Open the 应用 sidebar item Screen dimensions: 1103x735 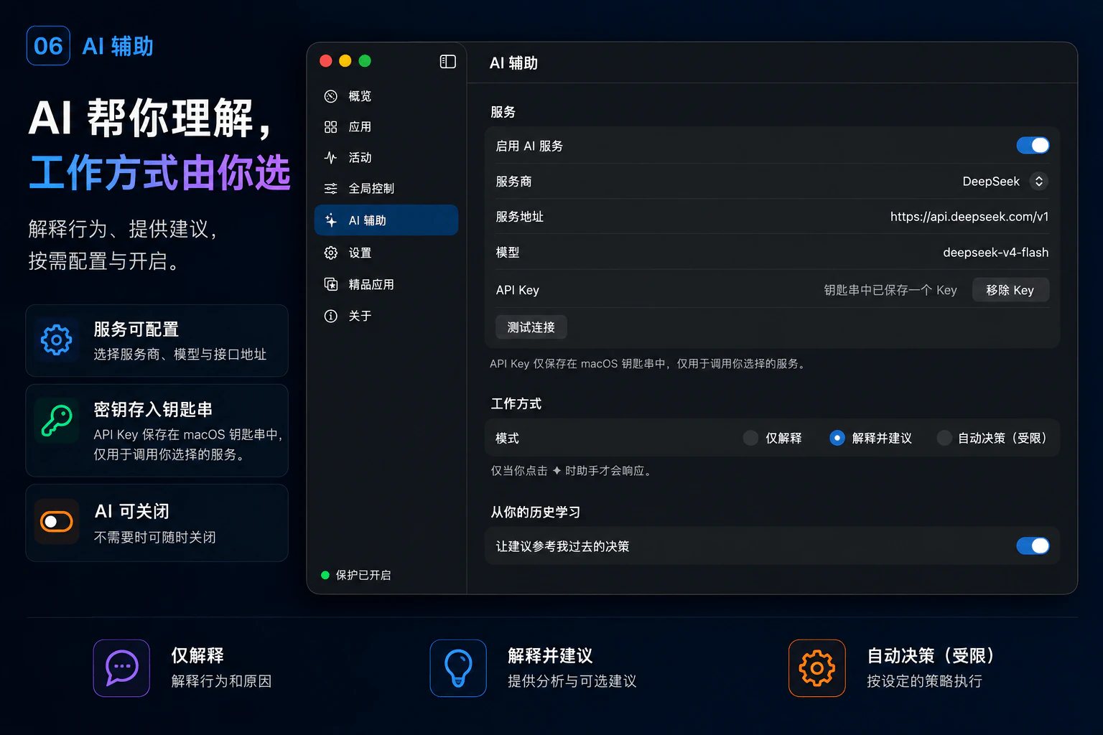[386, 127]
